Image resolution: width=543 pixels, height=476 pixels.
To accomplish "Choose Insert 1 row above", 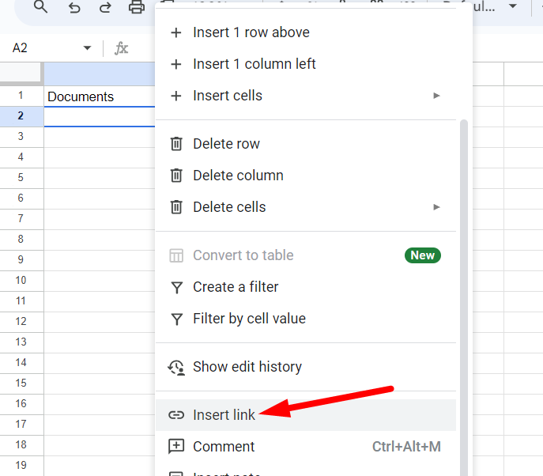I will coord(251,32).
